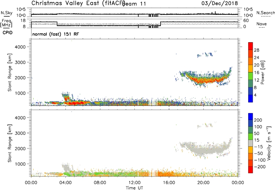Click the "-15" velocity colorbar label
Screen dimensions: 275x190
tap(258, 147)
